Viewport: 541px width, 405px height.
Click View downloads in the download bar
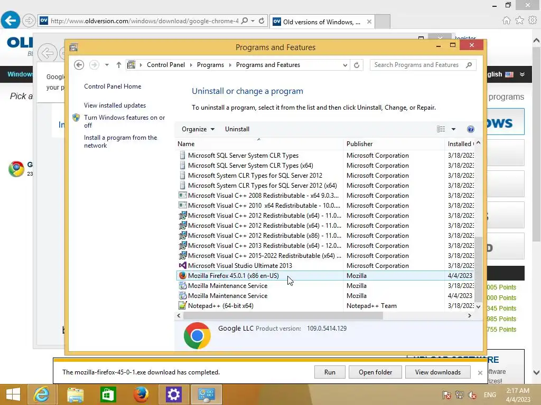[438, 372]
